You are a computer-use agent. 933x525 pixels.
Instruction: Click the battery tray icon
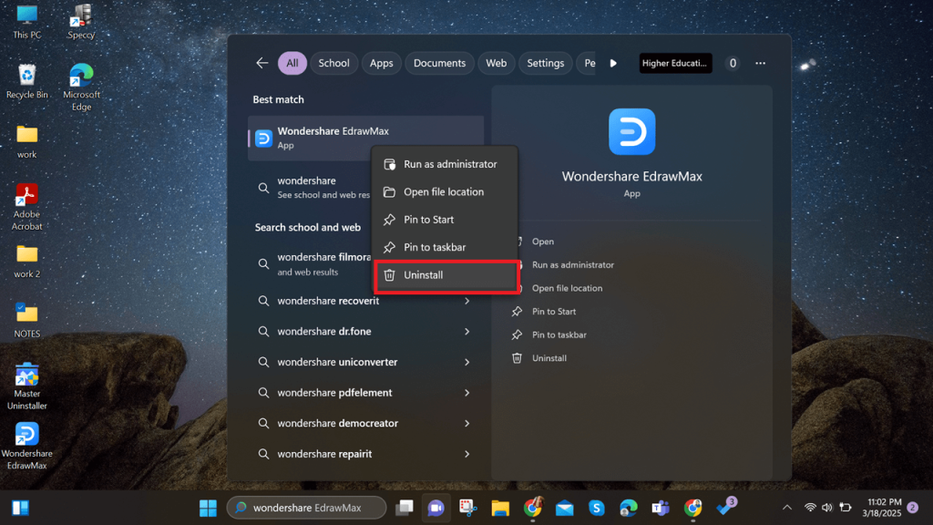pyautogui.click(x=845, y=508)
